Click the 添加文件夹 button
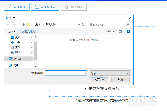This screenshot has height=111, width=167. 45,7
